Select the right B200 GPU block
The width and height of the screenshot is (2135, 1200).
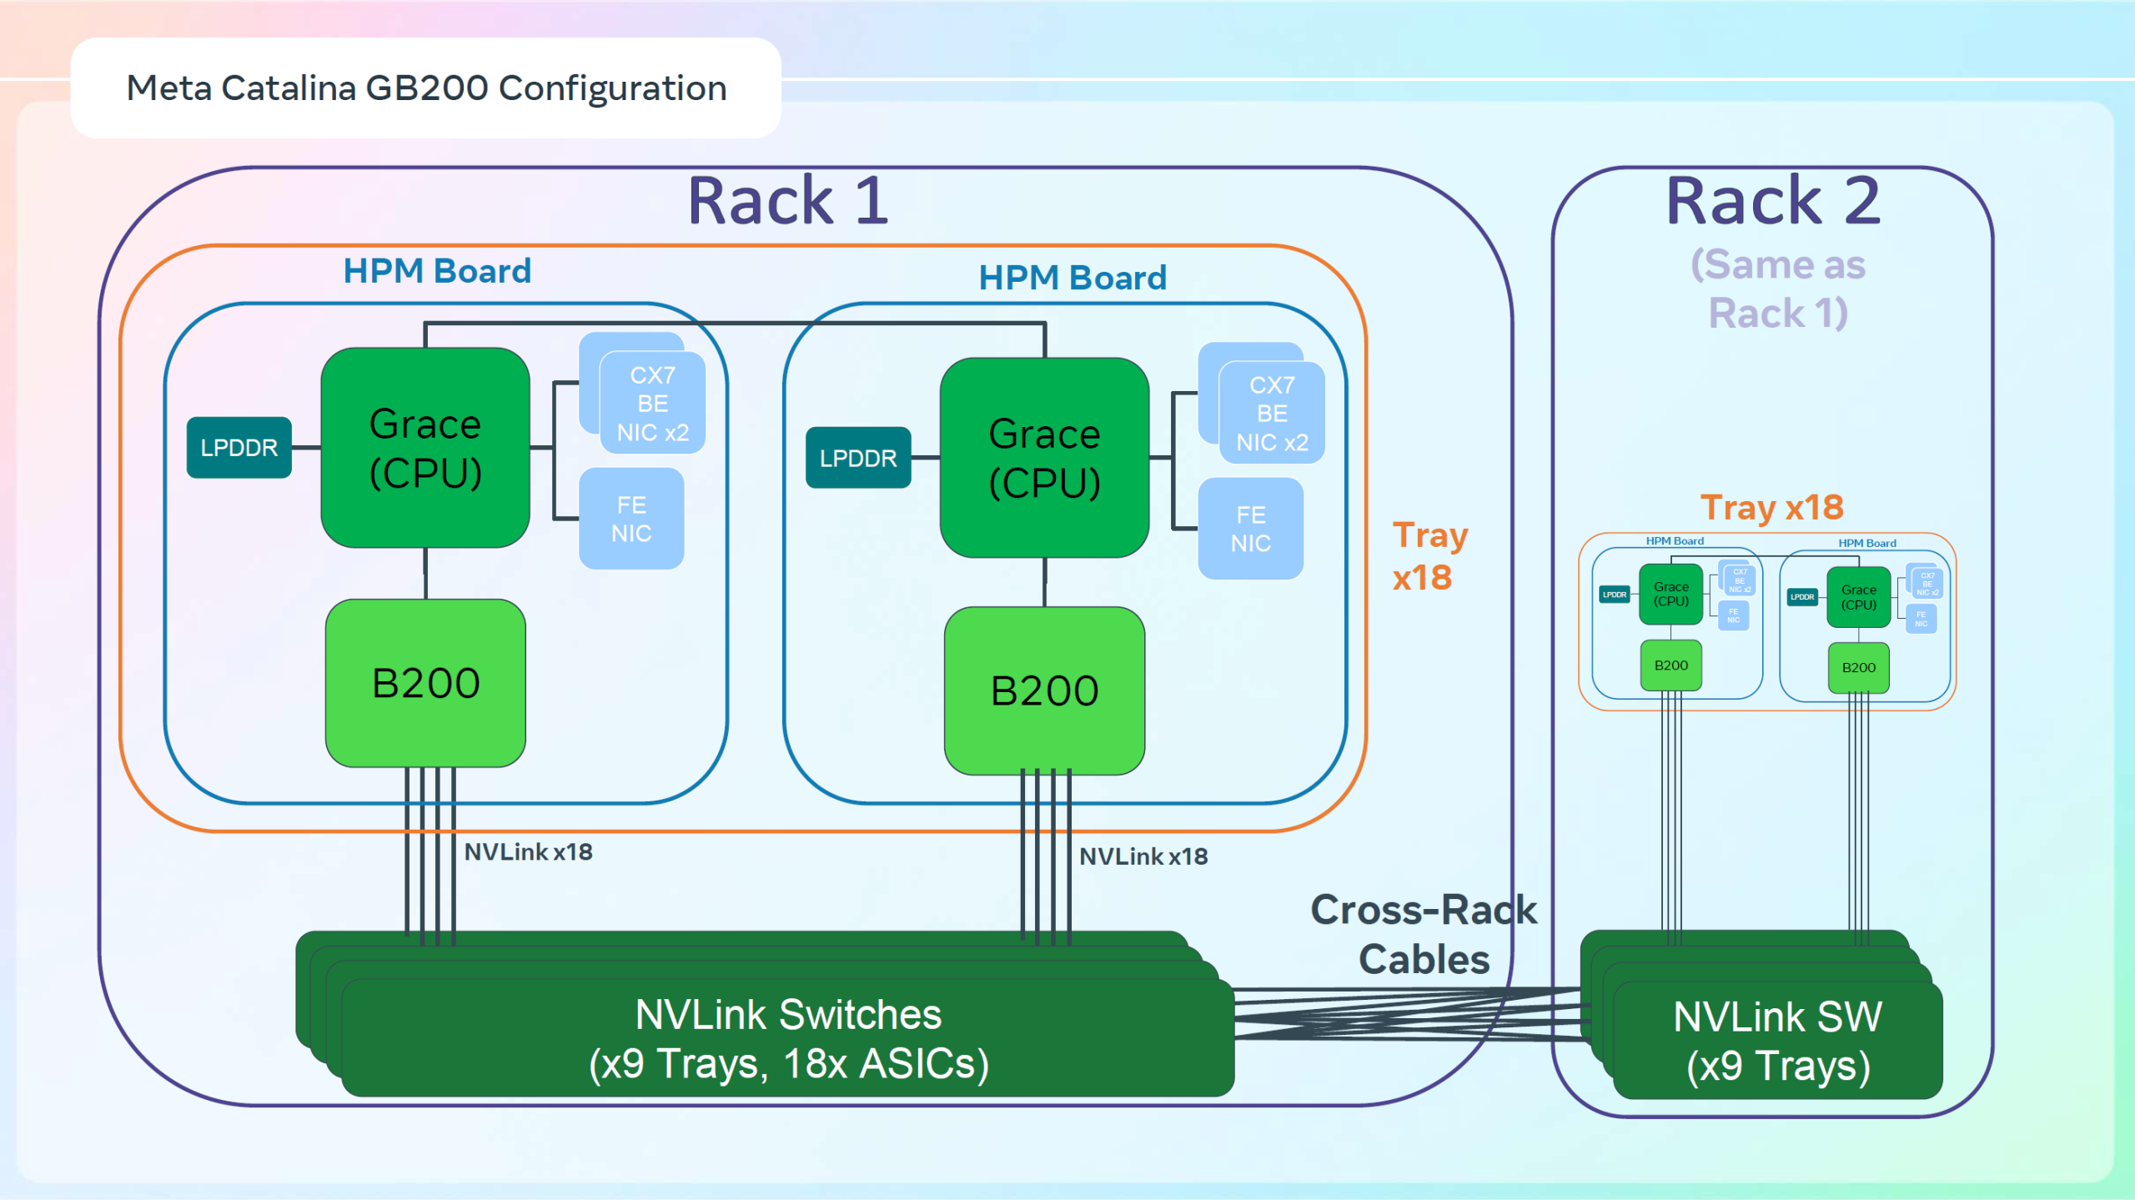pyautogui.click(x=1044, y=690)
